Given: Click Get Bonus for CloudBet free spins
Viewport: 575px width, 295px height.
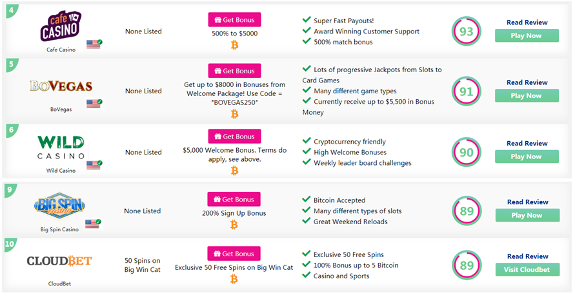Looking at the screenshot, I should click(x=234, y=254).
